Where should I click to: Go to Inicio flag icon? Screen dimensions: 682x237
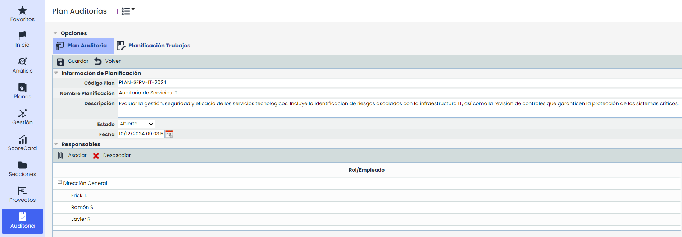tap(22, 36)
